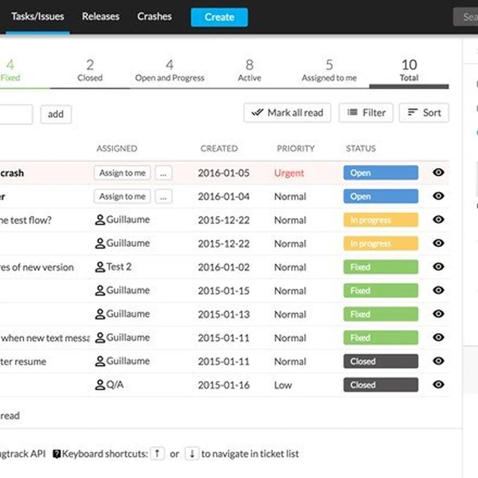The width and height of the screenshot is (478, 478).
Task: Toggle the eye icon on the Urgent crash row
Action: (x=438, y=172)
